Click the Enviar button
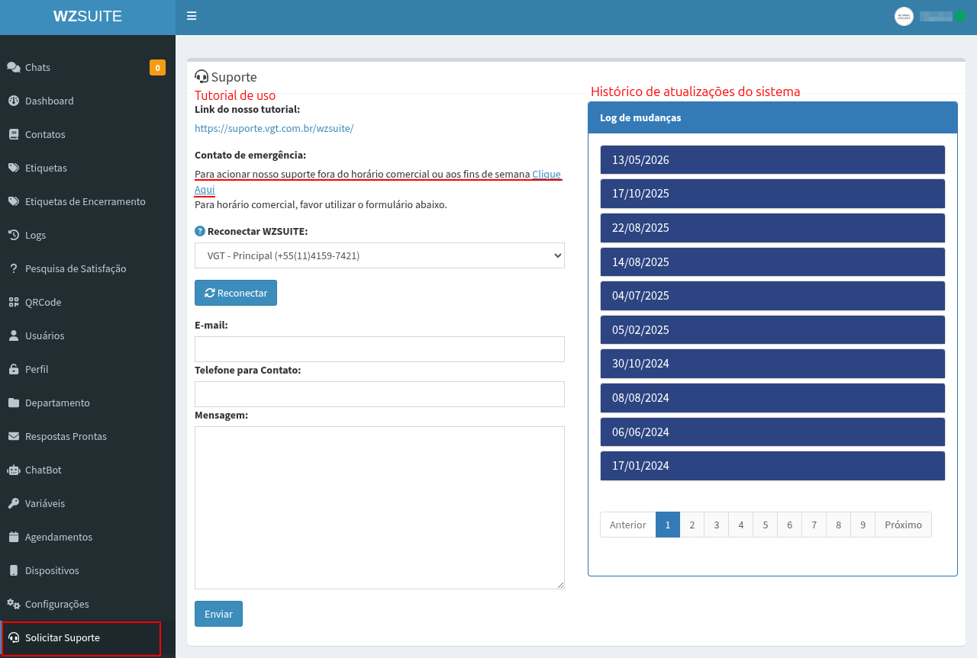Image resolution: width=977 pixels, height=658 pixels. point(218,614)
